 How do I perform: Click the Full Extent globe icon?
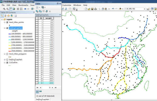14,9
